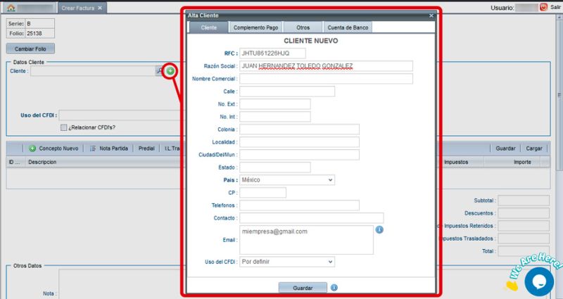Click the client search magnifier icon
The height and width of the screenshot is (299, 563).
click(160, 71)
